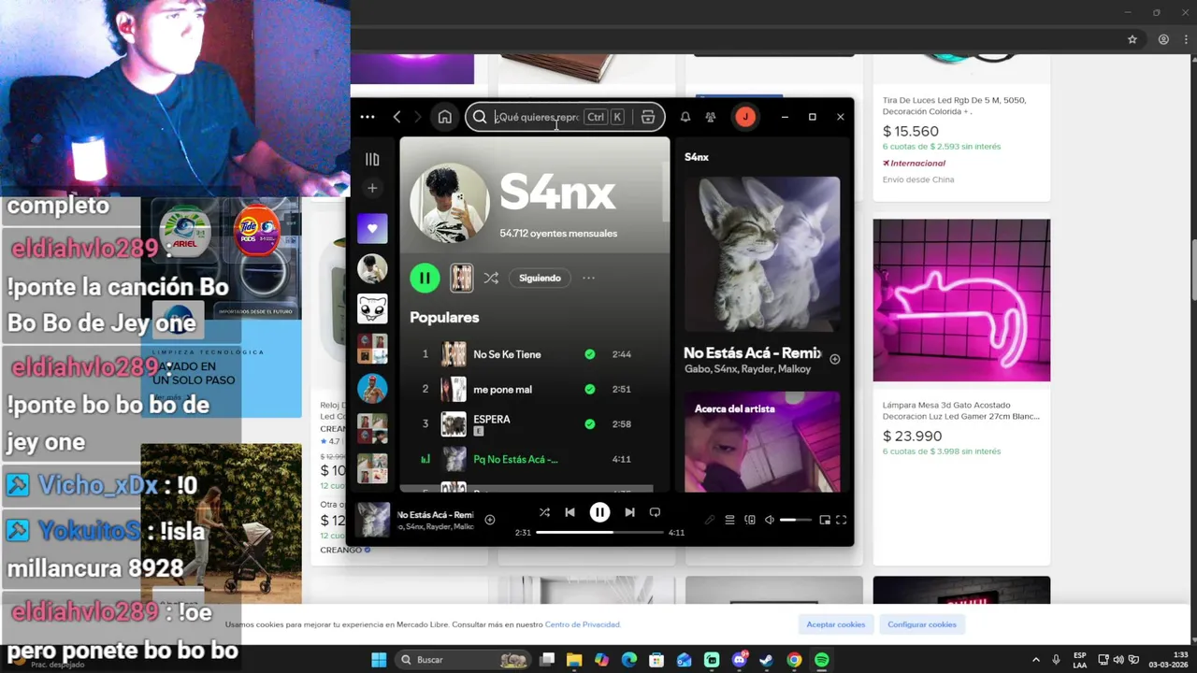This screenshot has height=673, width=1197.
Task: Show lyrics microphone icon
Action: 710,520
